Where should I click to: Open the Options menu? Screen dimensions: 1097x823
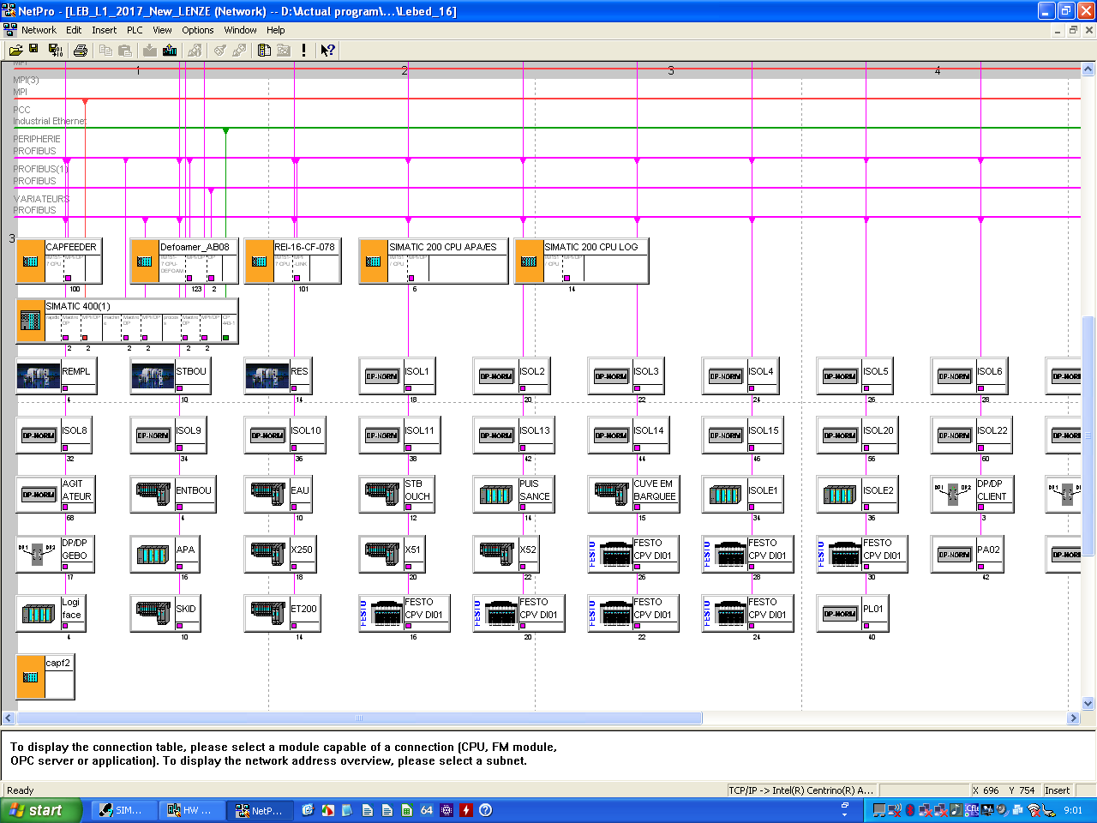pyautogui.click(x=198, y=30)
